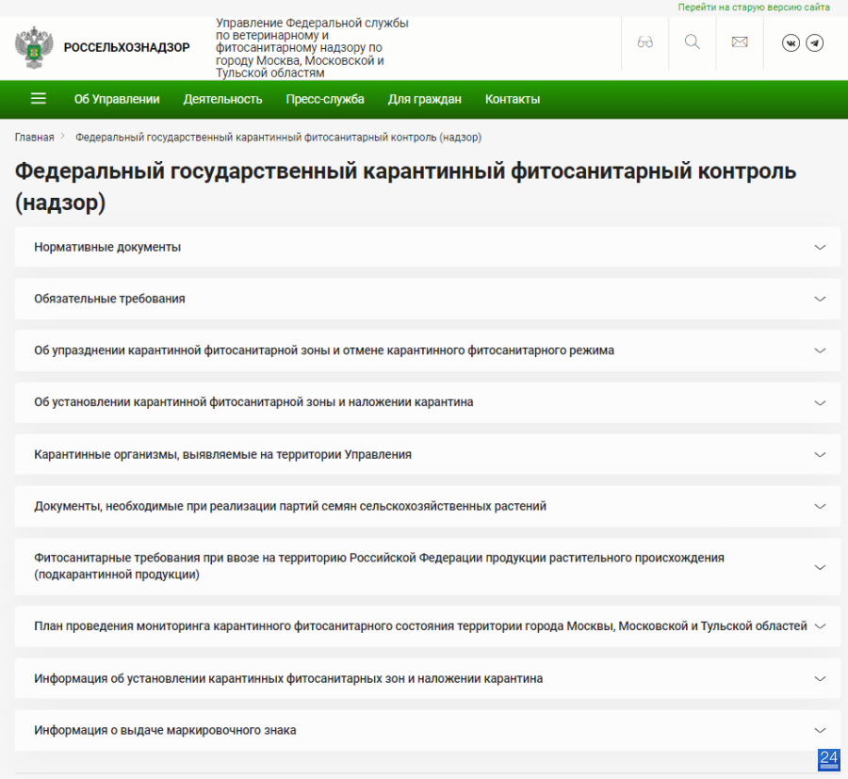Screen dimensions: 848x779
Task: Open the Деятельность menu item
Action: [222, 99]
